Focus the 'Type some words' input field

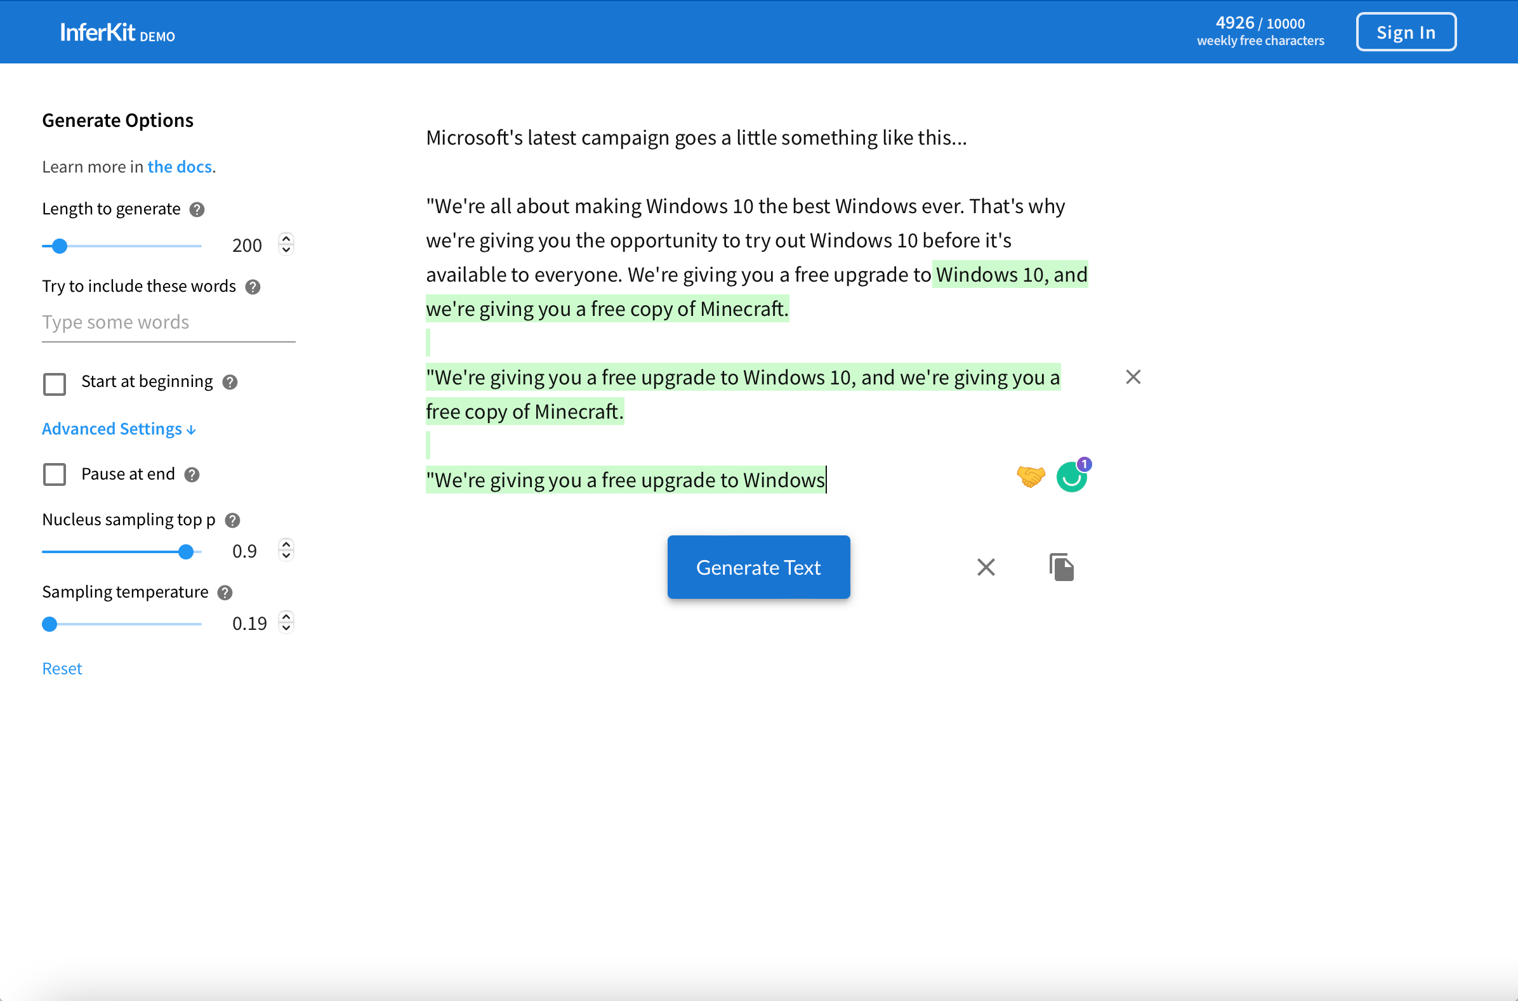click(x=169, y=322)
